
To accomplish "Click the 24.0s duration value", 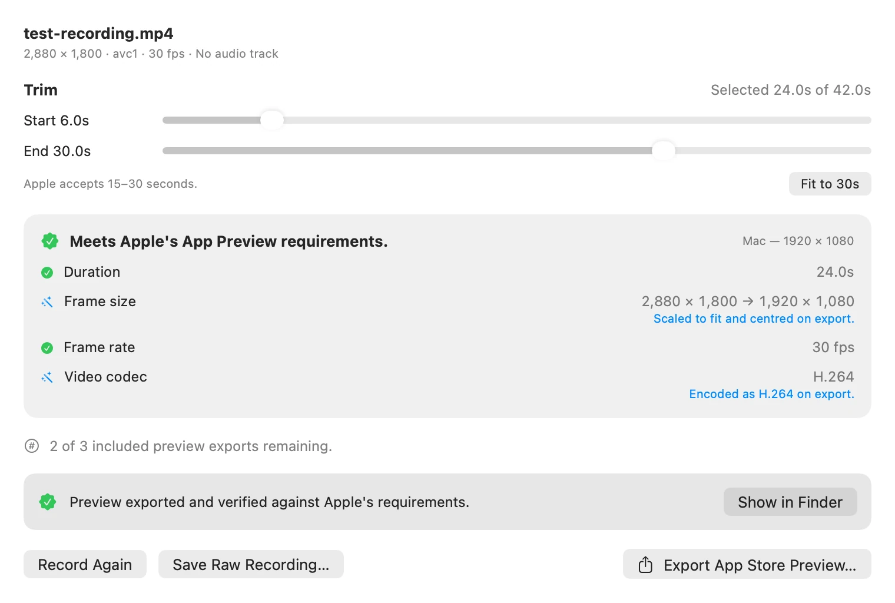I will 835,272.
